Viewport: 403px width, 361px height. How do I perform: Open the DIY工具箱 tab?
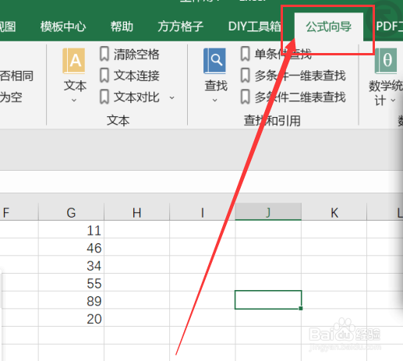255,27
